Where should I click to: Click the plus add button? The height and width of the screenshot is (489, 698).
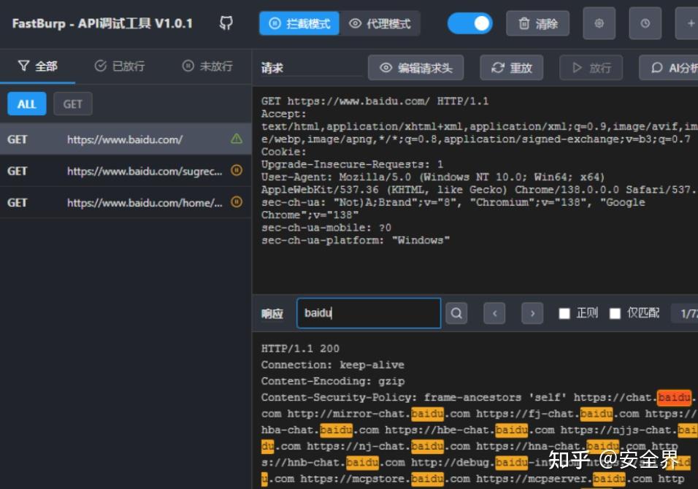(x=688, y=23)
